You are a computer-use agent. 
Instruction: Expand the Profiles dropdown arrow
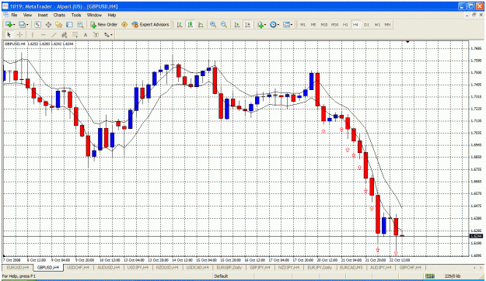click(x=27, y=25)
